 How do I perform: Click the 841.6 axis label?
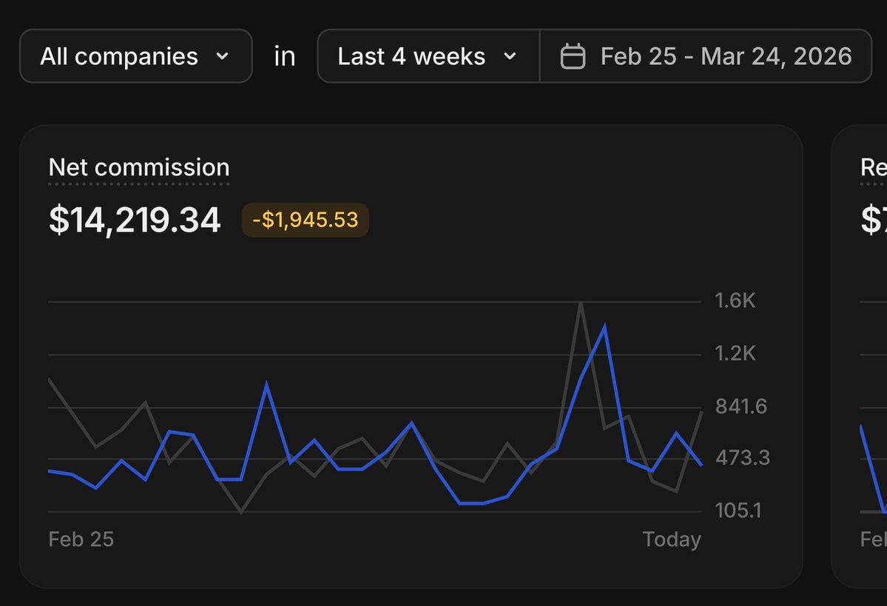tap(741, 405)
